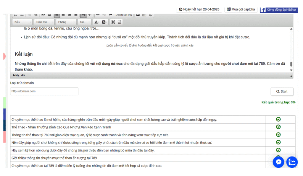Click the Block Quote icon

[x=43, y=15]
